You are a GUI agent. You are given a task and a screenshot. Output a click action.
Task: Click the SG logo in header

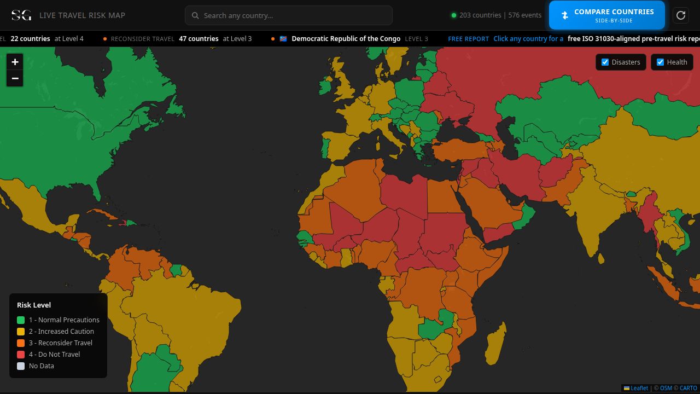[21, 15]
